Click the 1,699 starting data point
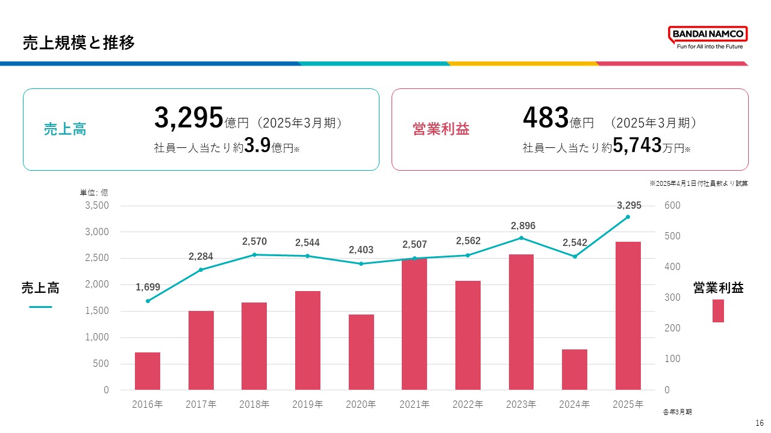The width and height of the screenshot is (771, 433). [x=146, y=301]
